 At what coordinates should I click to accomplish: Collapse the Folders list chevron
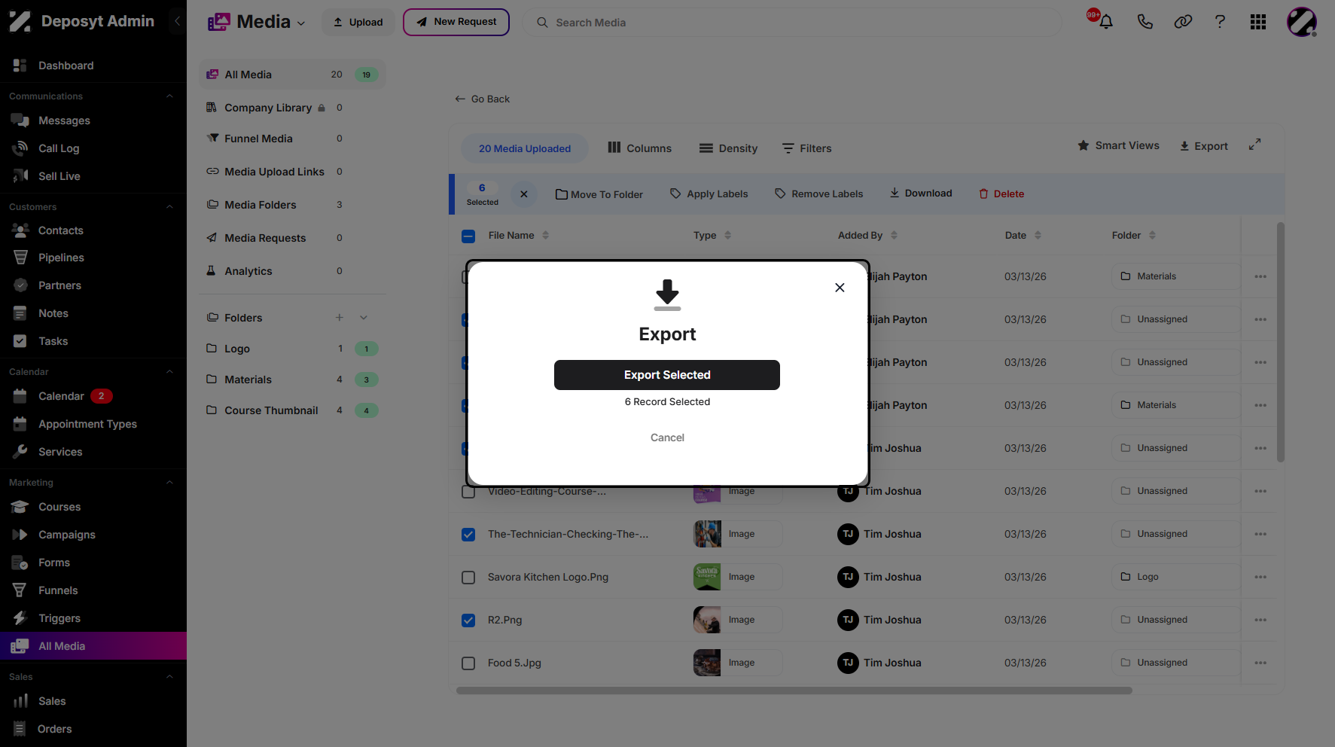pos(364,318)
